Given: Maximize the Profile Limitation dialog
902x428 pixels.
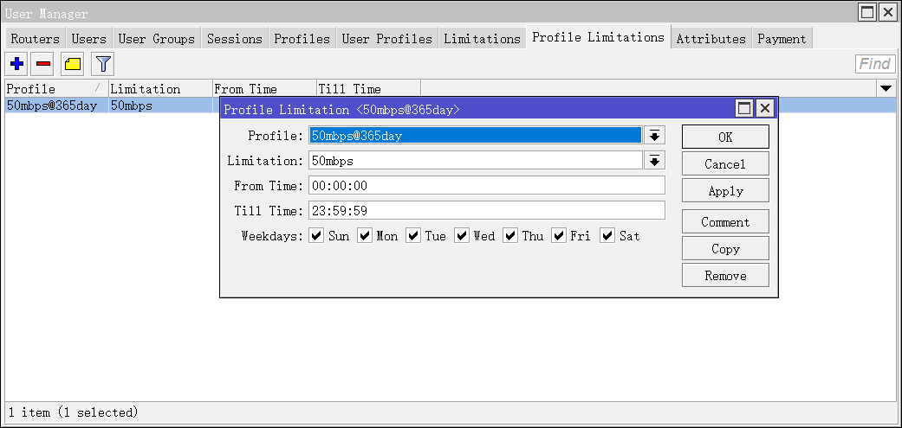Looking at the screenshot, I should [x=743, y=108].
